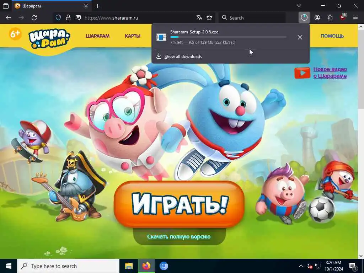Click the Shararam-Setup-2.0.6.exe file icon

tap(161, 37)
